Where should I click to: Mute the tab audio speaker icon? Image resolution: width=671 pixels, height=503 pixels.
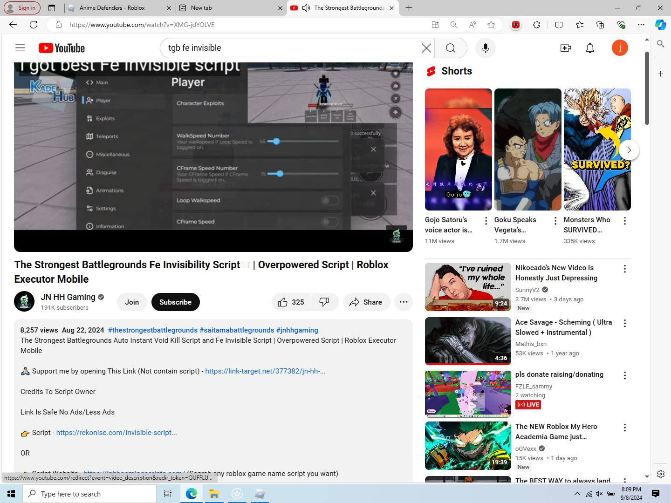tap(306, 8)
